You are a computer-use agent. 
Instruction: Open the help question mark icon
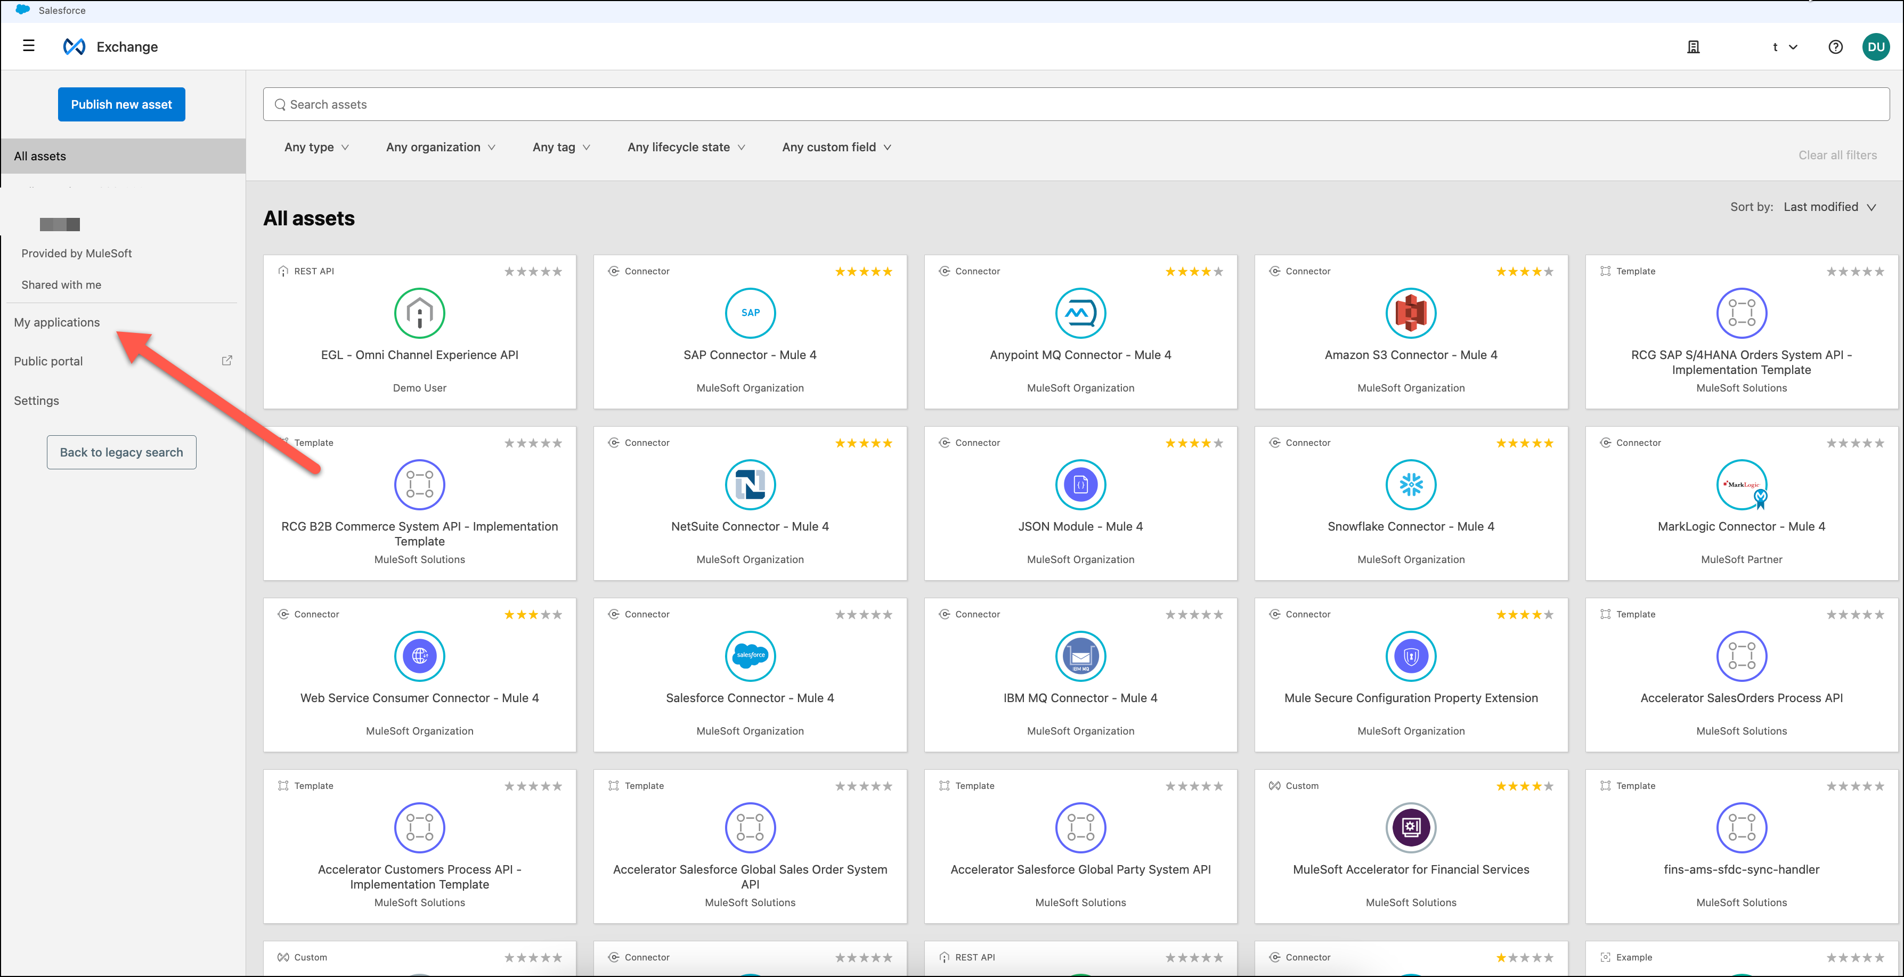1835,46
